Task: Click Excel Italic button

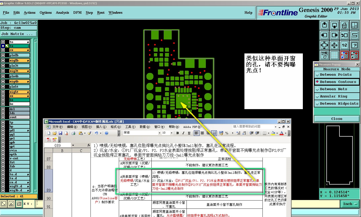Action: tap(183, 133)
